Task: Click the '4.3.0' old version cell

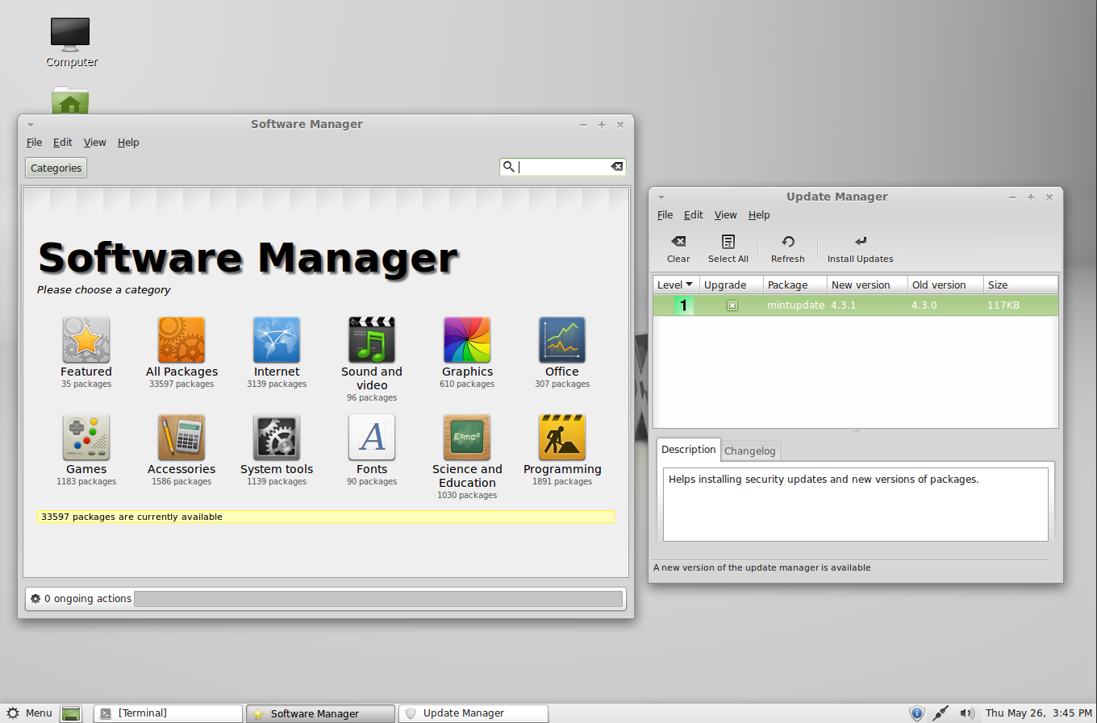Action: click(924, 305)
